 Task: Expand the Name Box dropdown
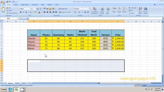point(18,18)
